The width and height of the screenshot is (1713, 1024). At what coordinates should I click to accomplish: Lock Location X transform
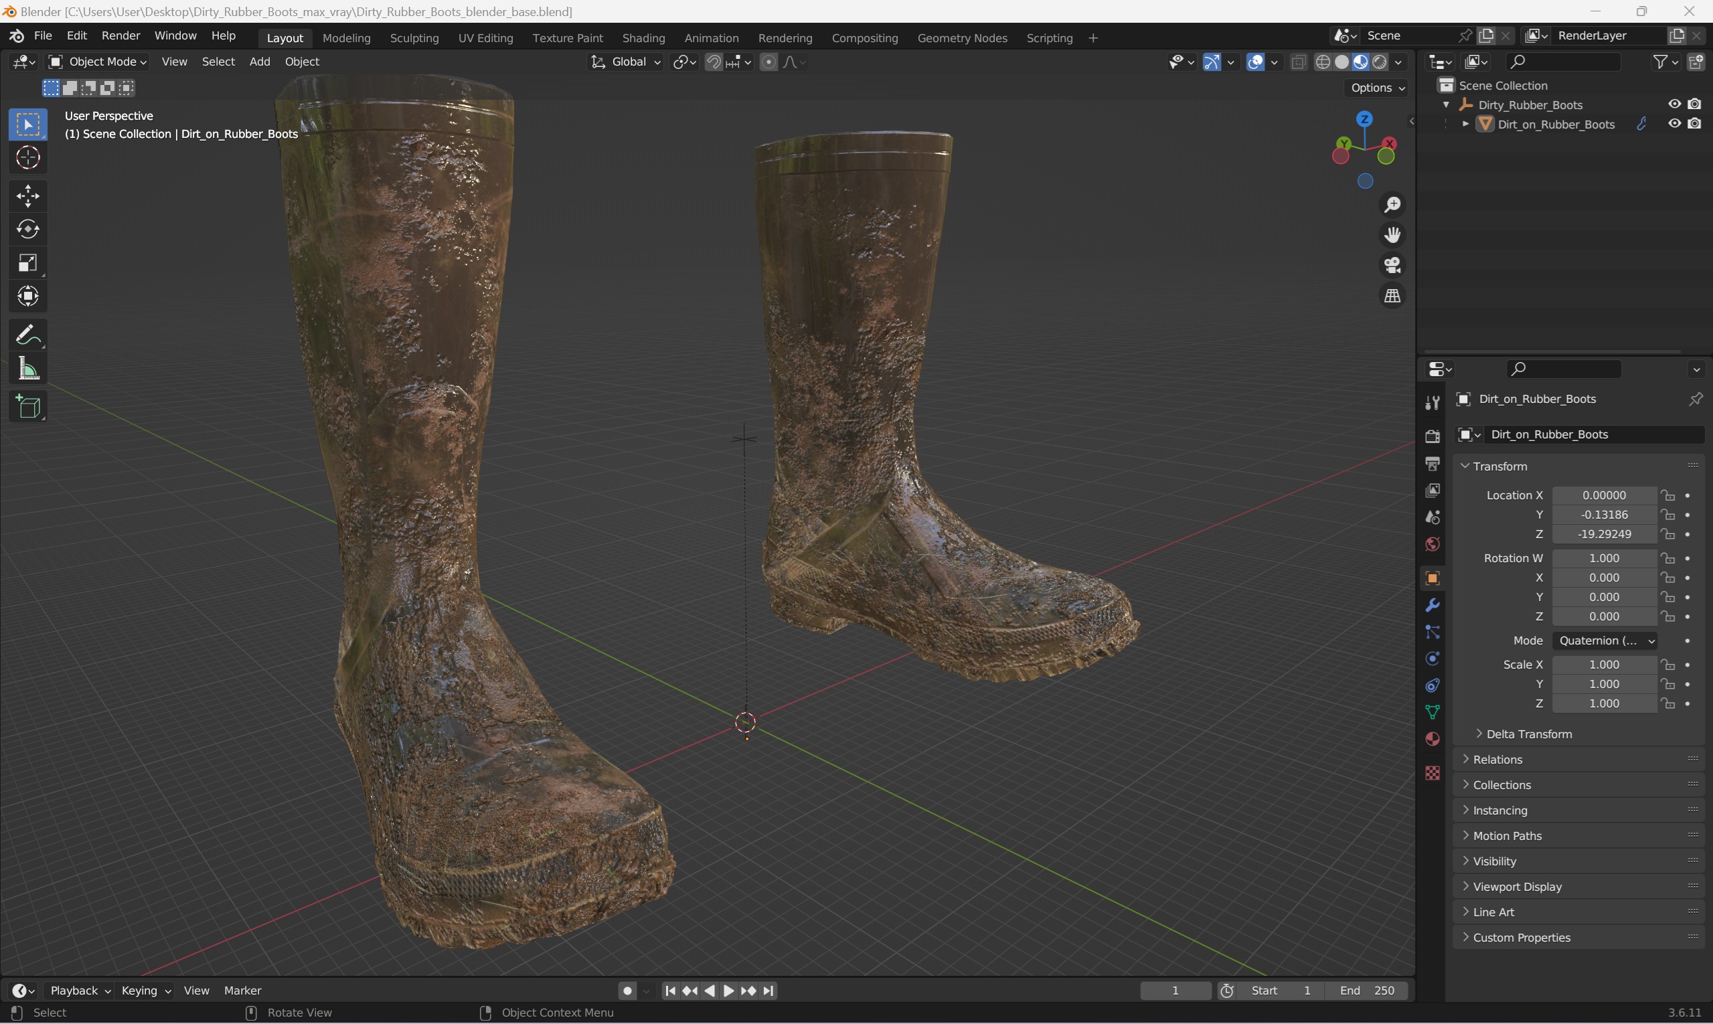point(1668,495)
